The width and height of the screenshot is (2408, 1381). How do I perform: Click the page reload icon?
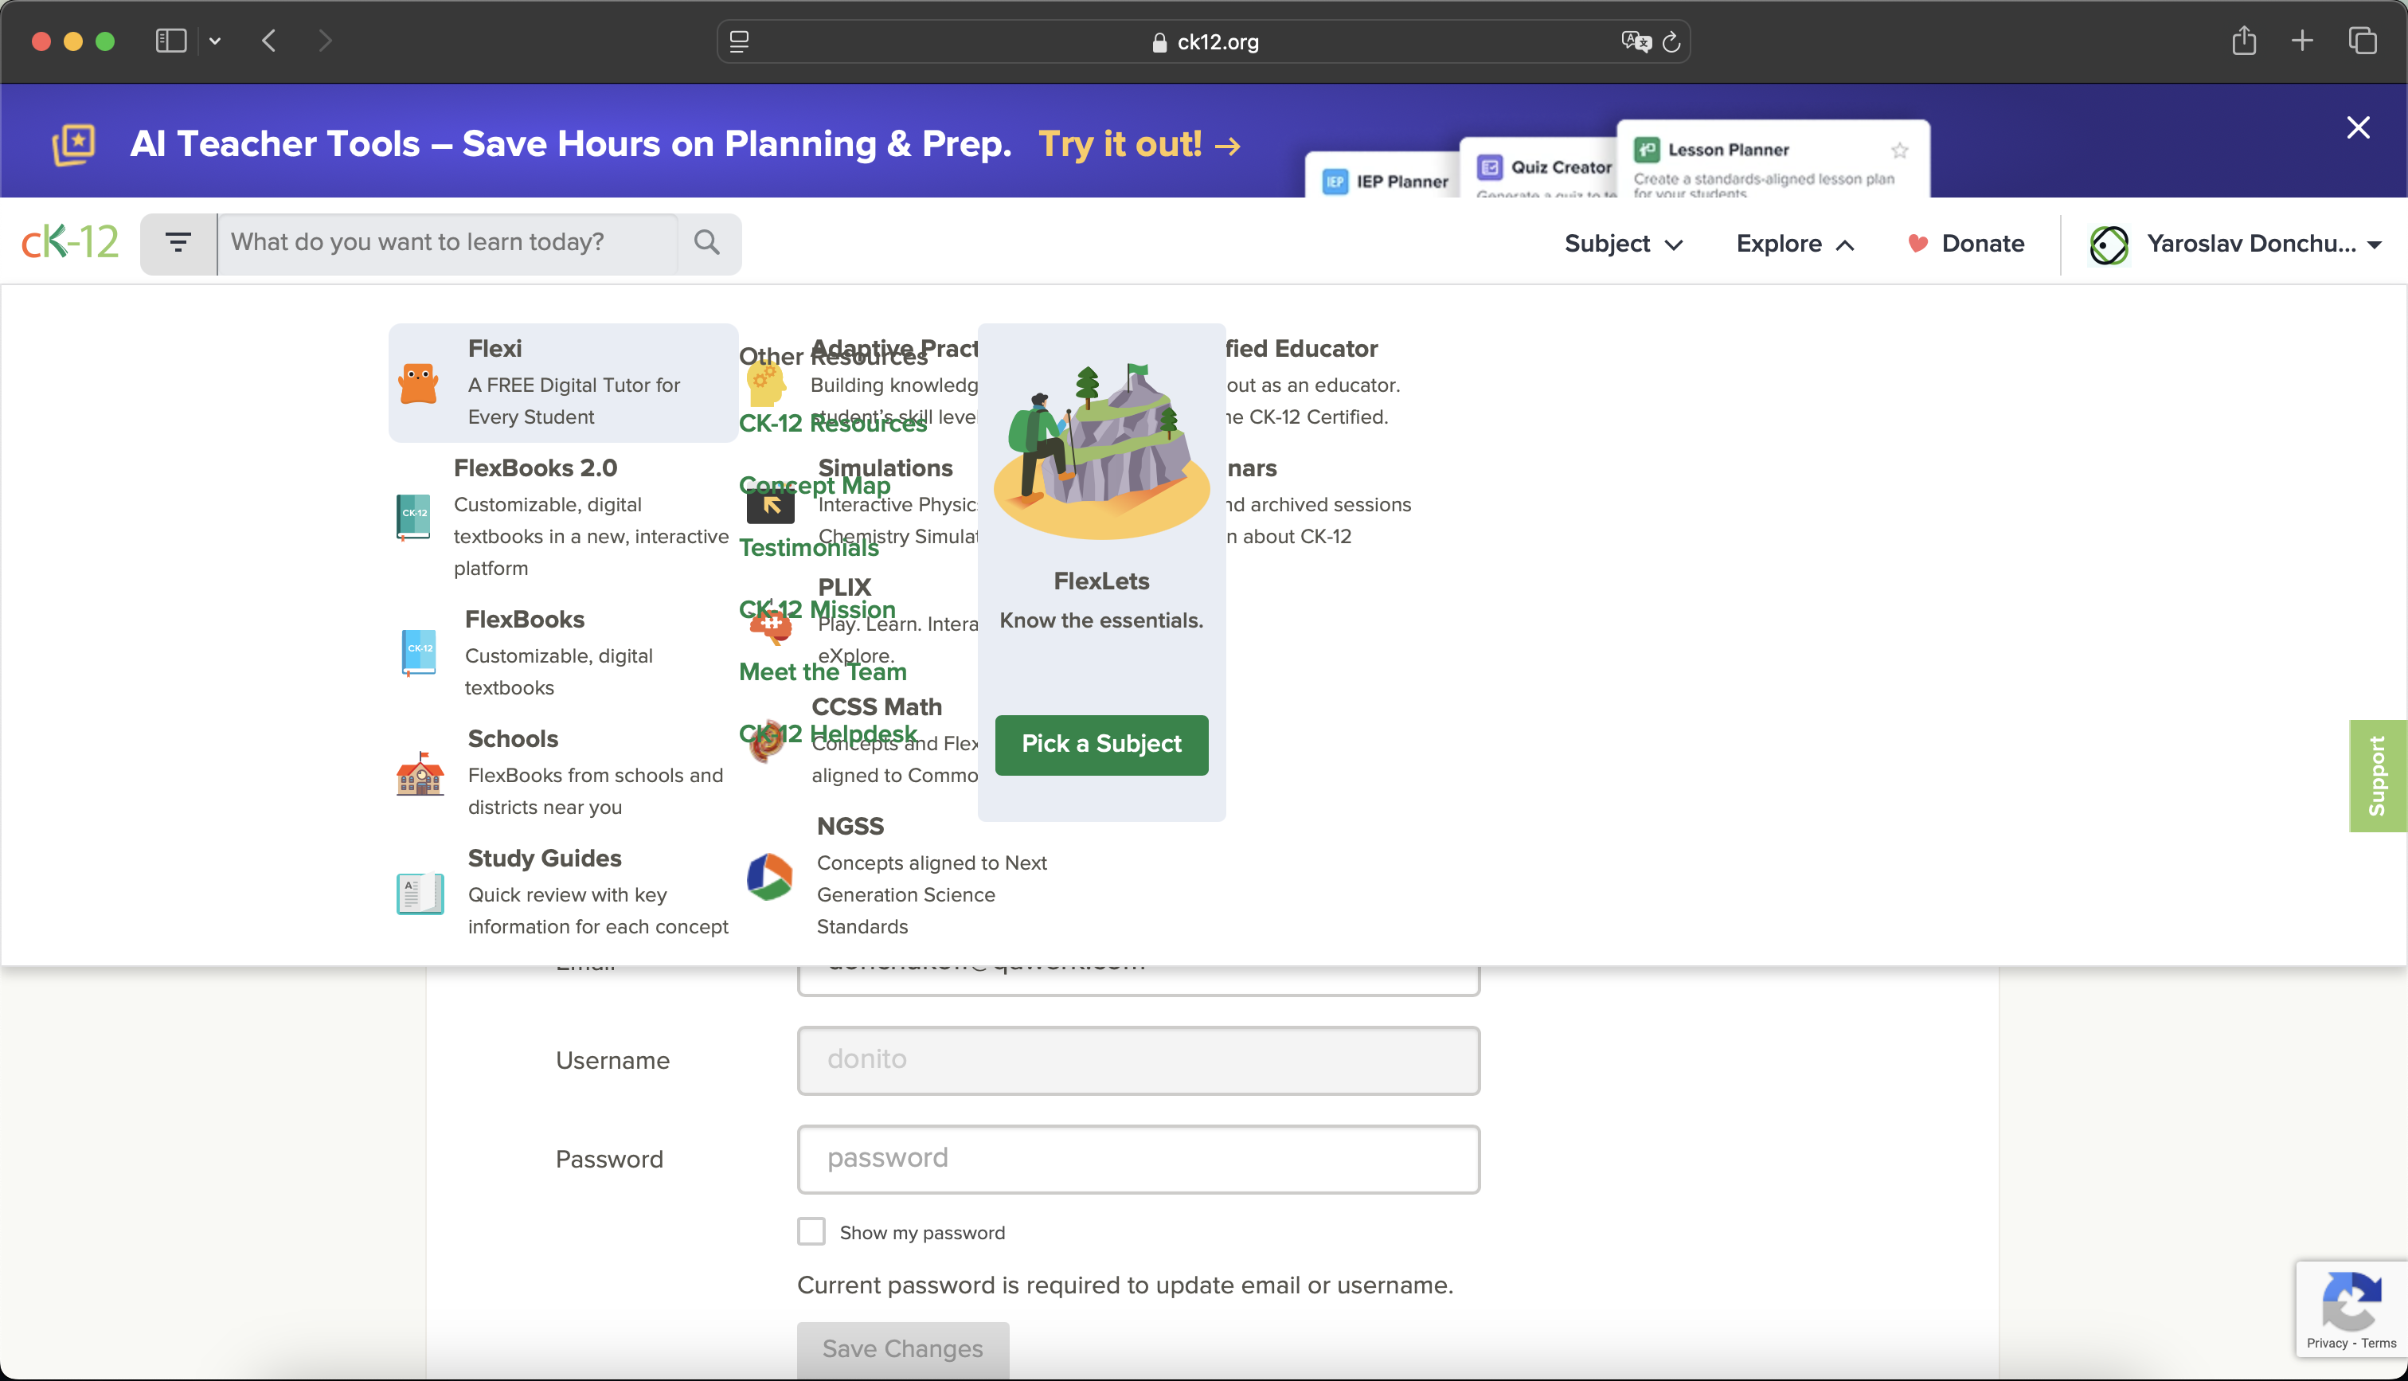click(x=1671, y=41)
